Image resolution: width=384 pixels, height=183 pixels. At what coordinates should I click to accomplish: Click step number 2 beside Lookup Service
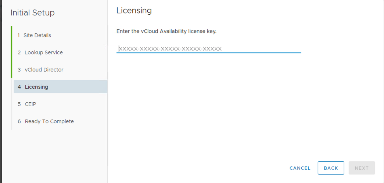click(19, 52)
